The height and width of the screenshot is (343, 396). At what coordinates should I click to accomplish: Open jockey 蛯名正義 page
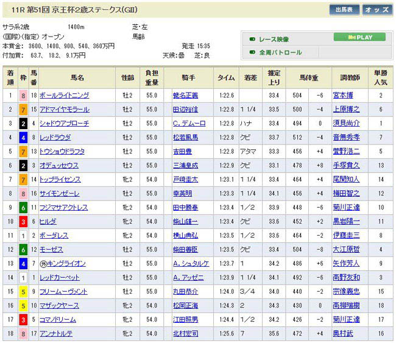click(186, 96)
